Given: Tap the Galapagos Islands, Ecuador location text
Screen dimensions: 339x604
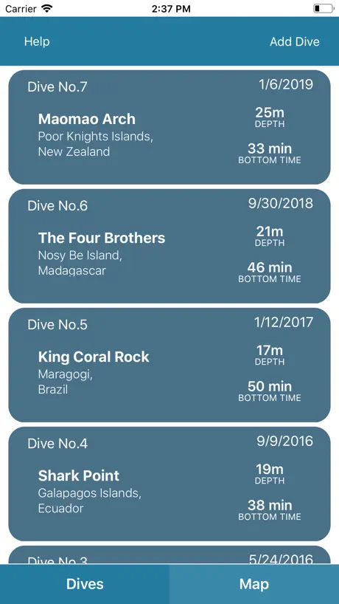Looking at the screenshot, I should [90, 501].
